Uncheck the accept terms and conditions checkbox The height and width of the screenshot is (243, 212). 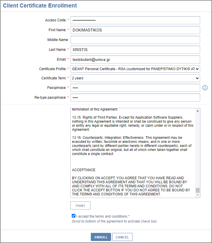pyautogui.click(x=74, y=216)
